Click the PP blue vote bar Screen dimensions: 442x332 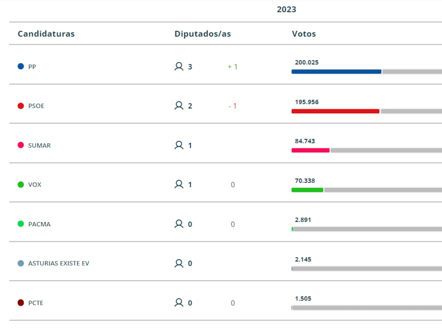tap(336, 72)
